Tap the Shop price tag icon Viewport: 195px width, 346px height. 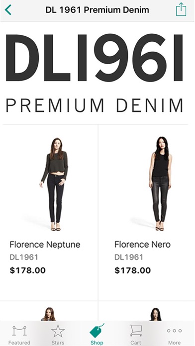pos(97,331)
